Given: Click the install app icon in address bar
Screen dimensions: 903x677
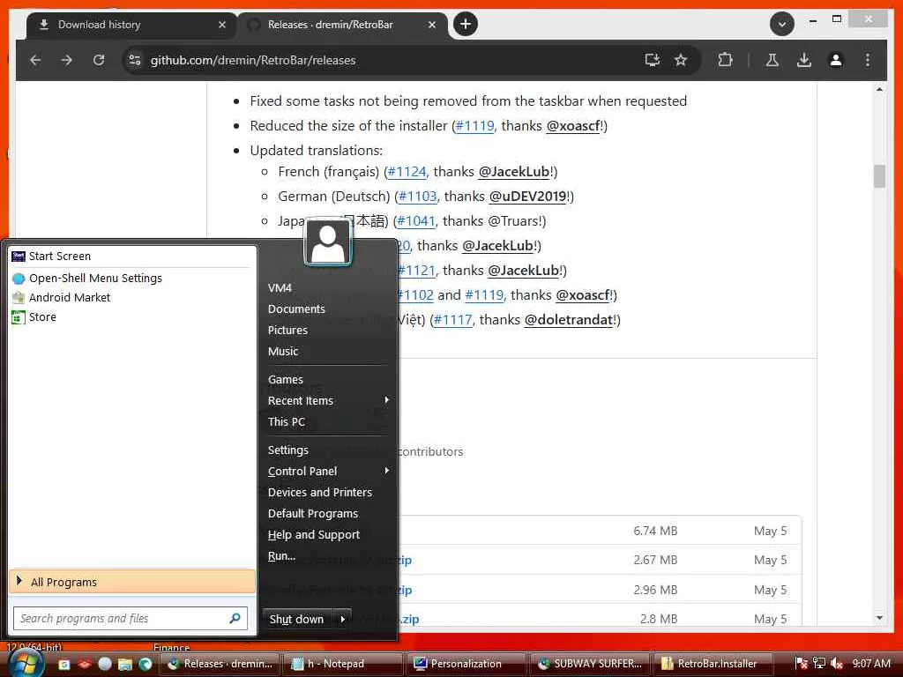Looking at the screenshot, I should (652, 60).
